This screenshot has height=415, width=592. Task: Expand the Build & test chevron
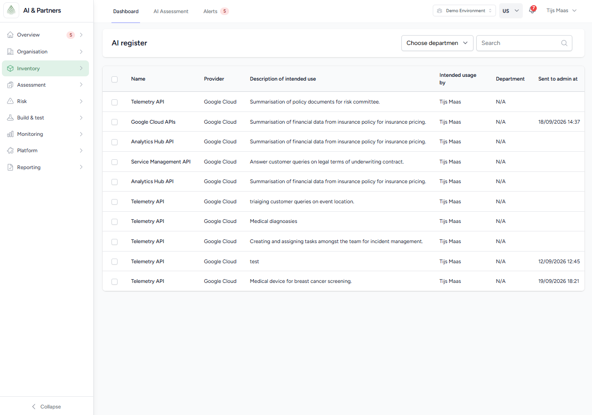click(x=81, y=118)
